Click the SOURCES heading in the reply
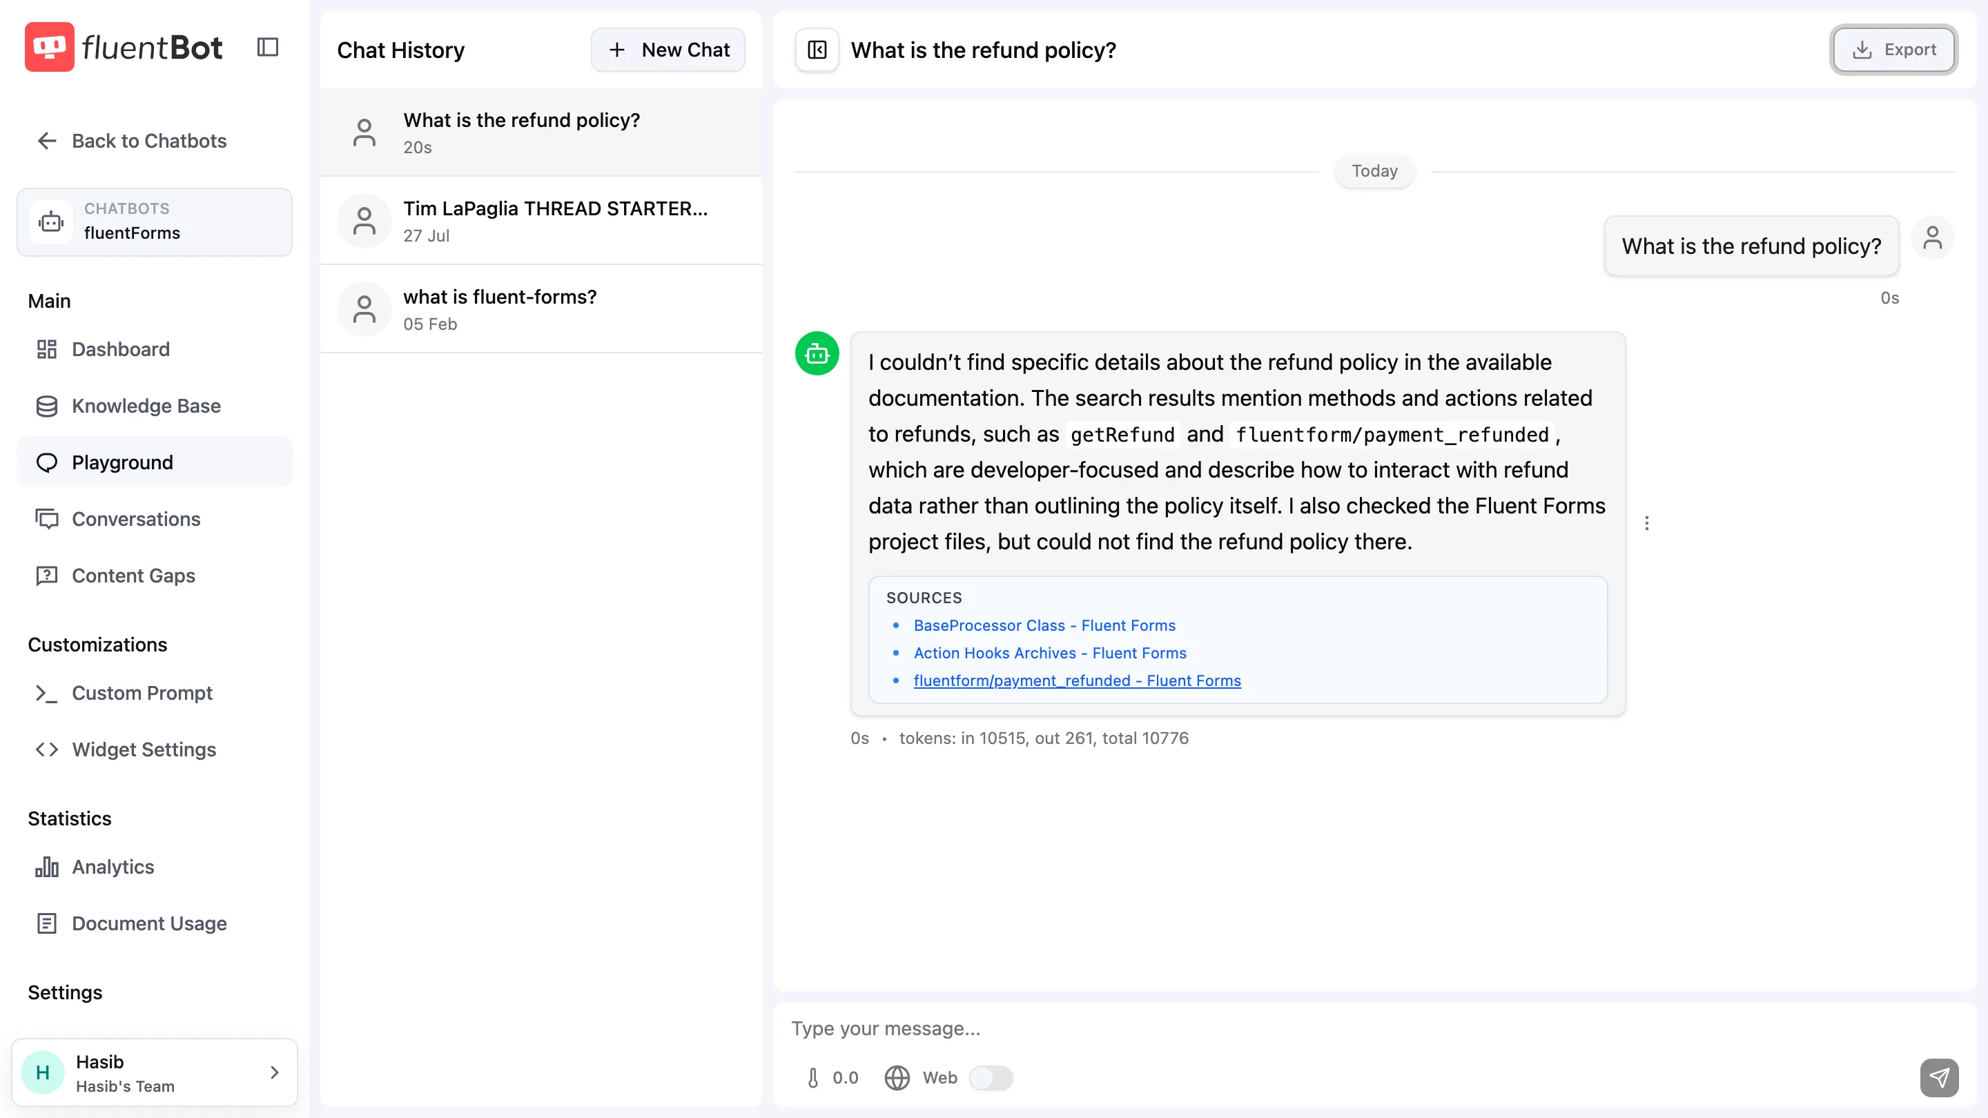The width and height of the screenshot is (1988, 1118). point(924,597)
